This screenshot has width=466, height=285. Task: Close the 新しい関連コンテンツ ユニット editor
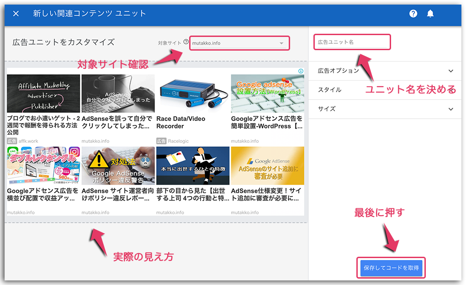[16, 13]
